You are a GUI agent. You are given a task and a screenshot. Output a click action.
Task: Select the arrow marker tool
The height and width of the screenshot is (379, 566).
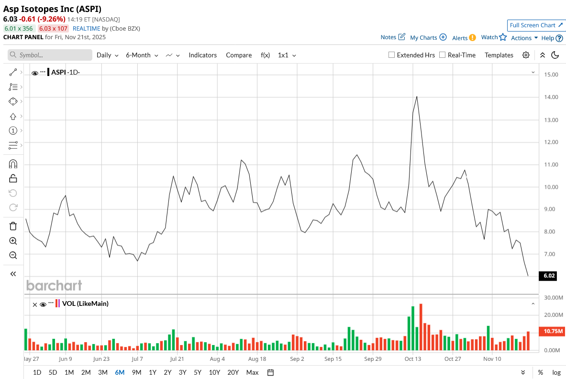coord(13,116)
